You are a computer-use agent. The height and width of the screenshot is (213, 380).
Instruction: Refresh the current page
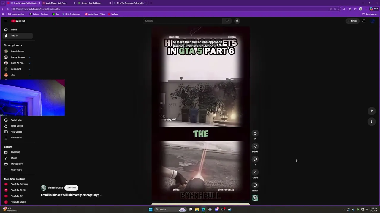click(x=9, y=9)
